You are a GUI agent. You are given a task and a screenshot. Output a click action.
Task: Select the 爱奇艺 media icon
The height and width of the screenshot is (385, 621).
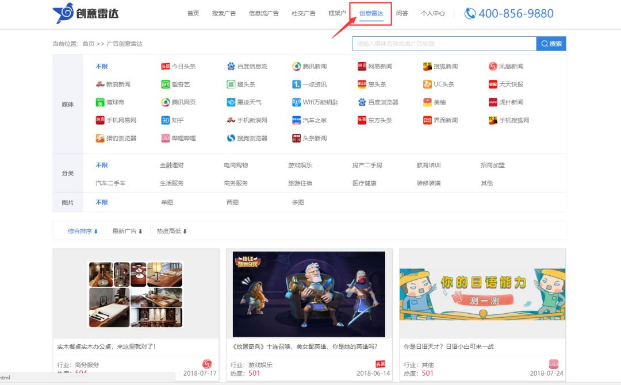point(166,84)
